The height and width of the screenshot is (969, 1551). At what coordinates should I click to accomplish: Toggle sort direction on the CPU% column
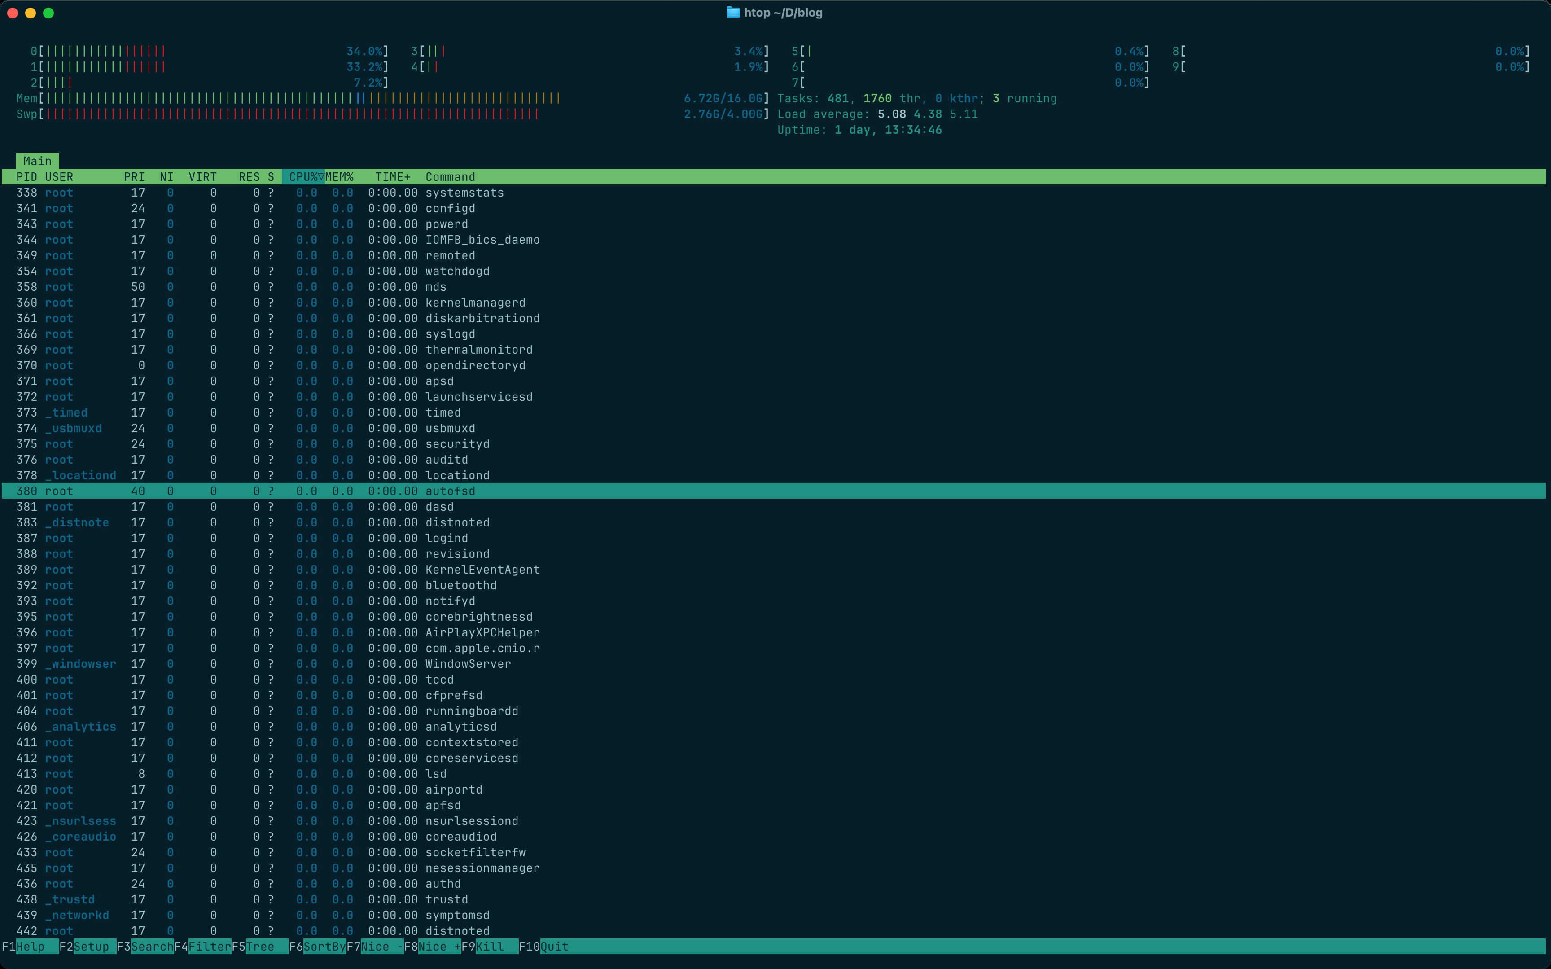coord(303,177)
